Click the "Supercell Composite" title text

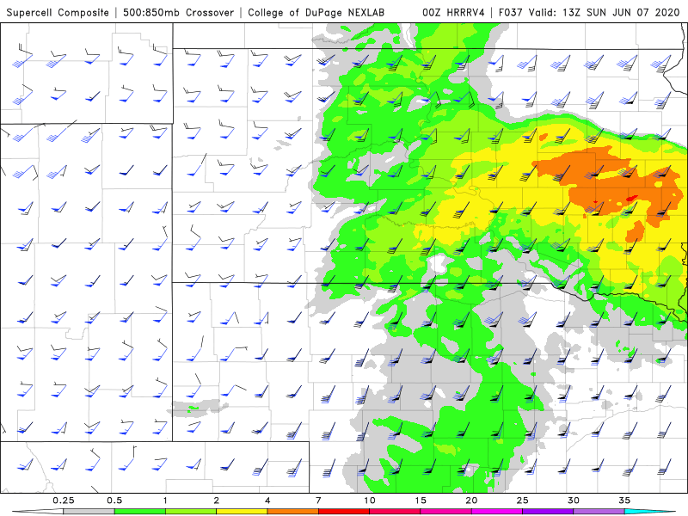click(58, 12)
